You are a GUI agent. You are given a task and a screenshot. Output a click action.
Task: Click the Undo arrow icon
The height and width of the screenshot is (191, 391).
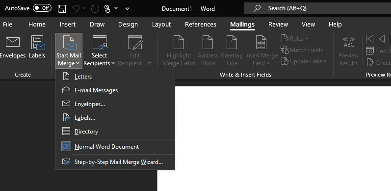pos(76,8)
